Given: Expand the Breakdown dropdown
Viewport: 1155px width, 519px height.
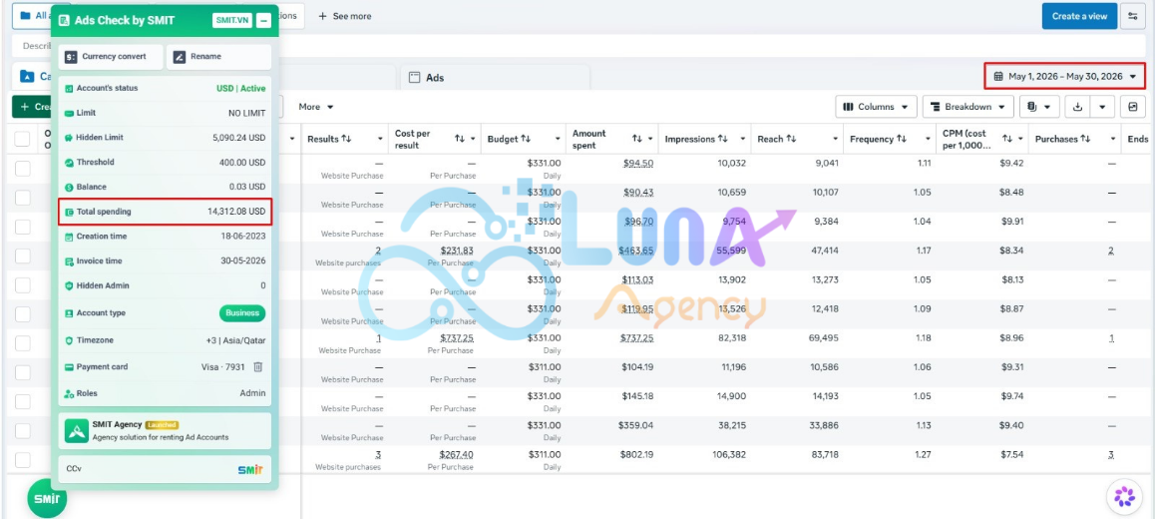Looking at the screenshot, I should pos(967,107).
